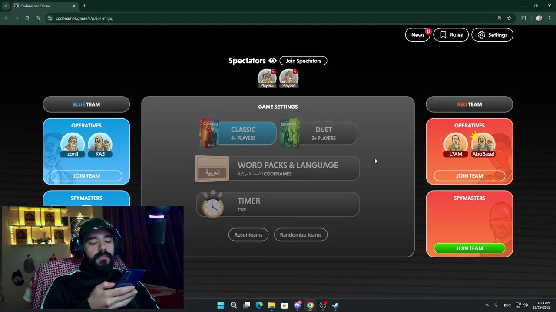Launch Microsoft Edge from taskbar
Image resolution: width=556 pixels, height=312 pixels.
[x=259, y=305]
